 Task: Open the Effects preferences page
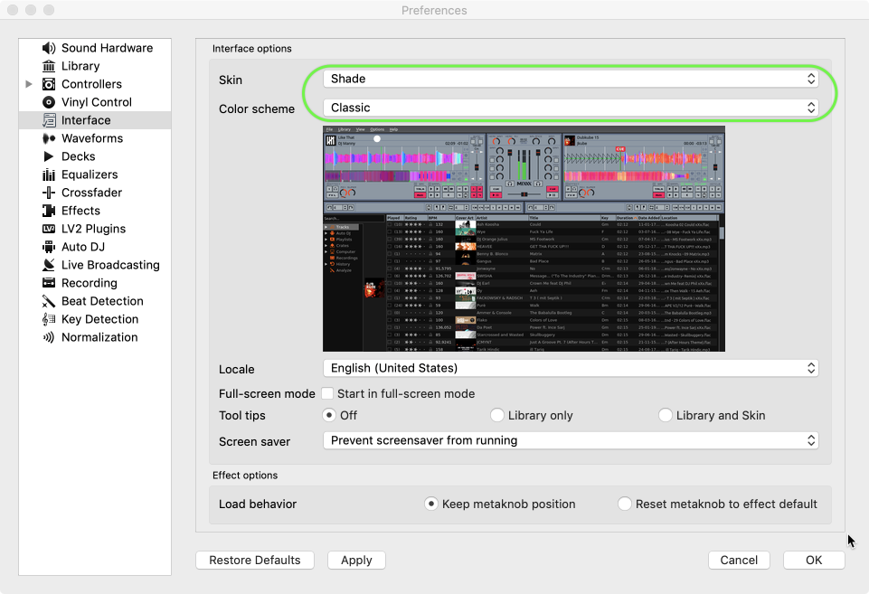pyautogui.click(x=80, y=211)
